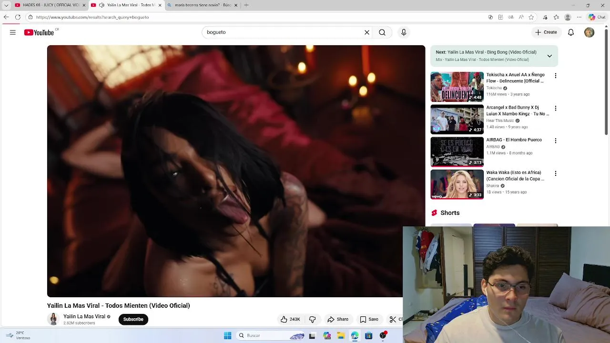Open YouTube notifications bell

(571, 32)
